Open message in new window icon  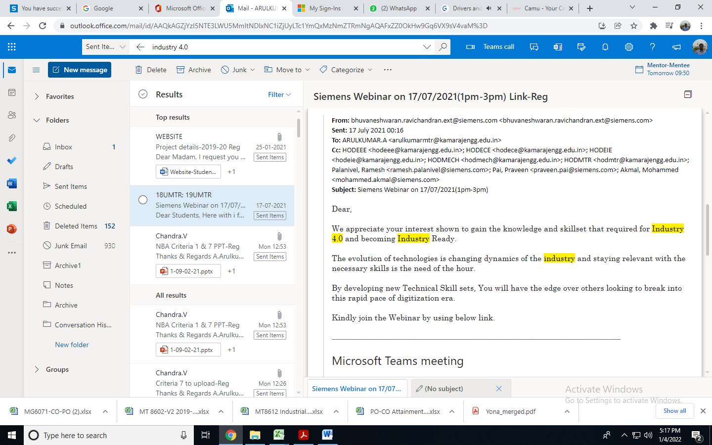(x=688, y=94)
